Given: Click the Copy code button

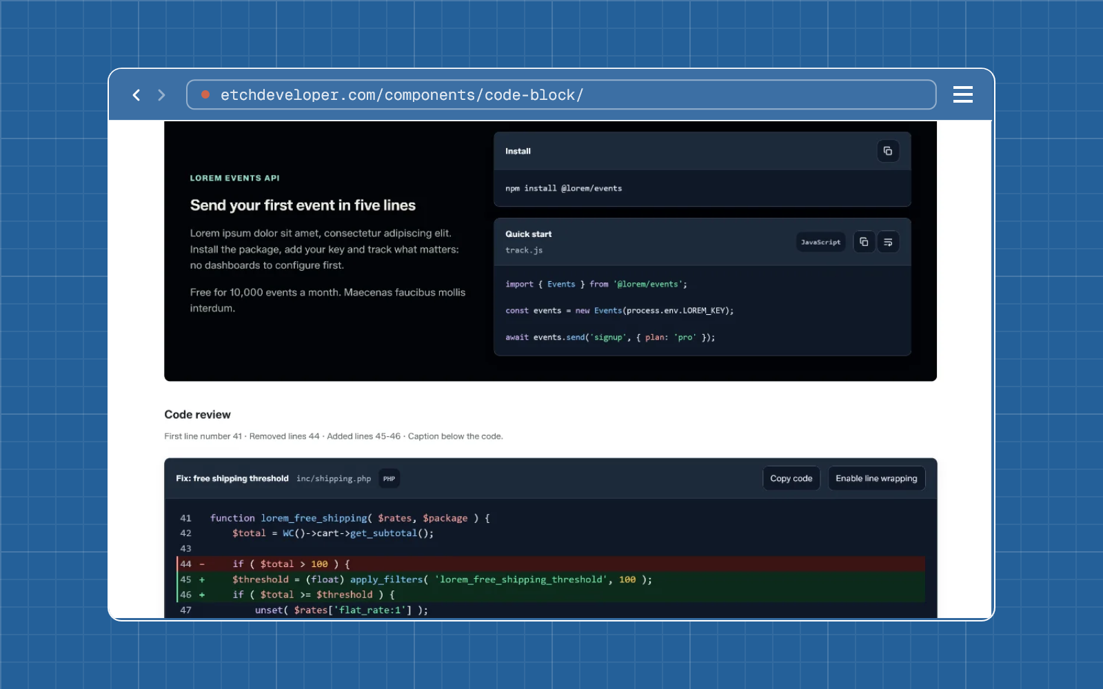Looking at the screenshot, I should [791, 478].
